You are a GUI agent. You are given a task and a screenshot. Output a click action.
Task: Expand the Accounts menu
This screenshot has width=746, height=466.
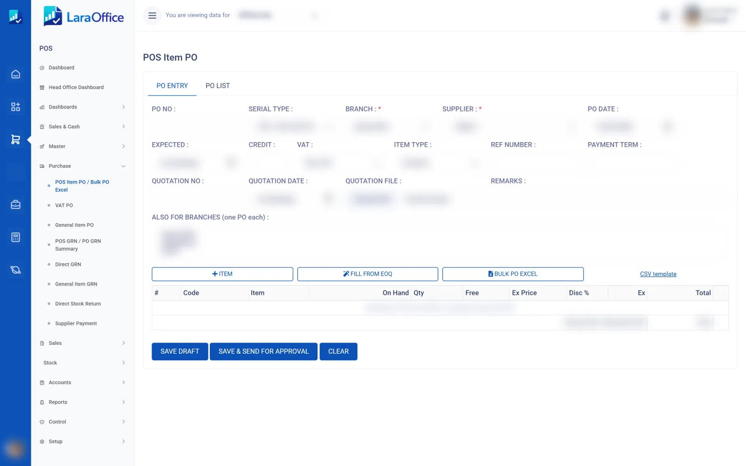click(83, 382)
